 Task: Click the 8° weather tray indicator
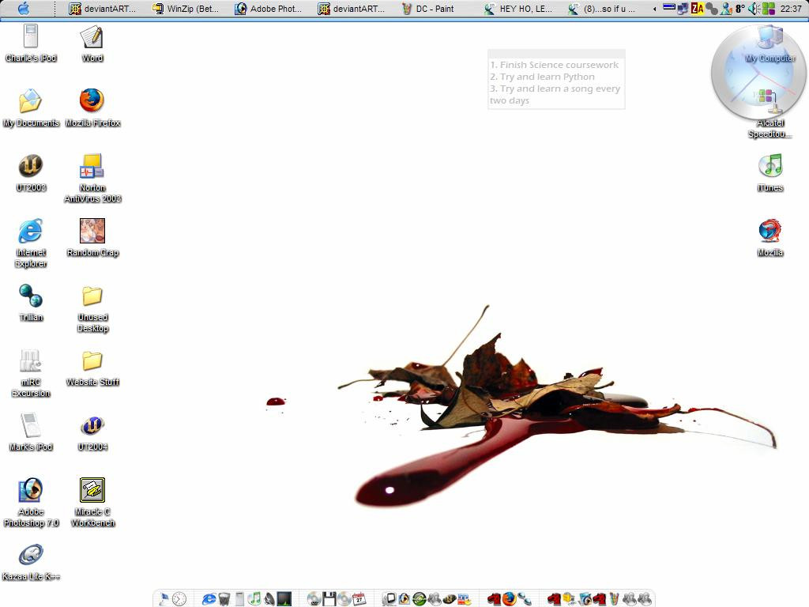[740, 9]
